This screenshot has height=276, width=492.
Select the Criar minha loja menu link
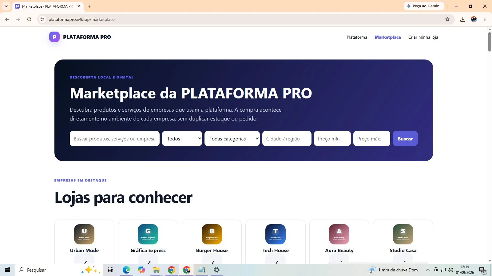423,37
